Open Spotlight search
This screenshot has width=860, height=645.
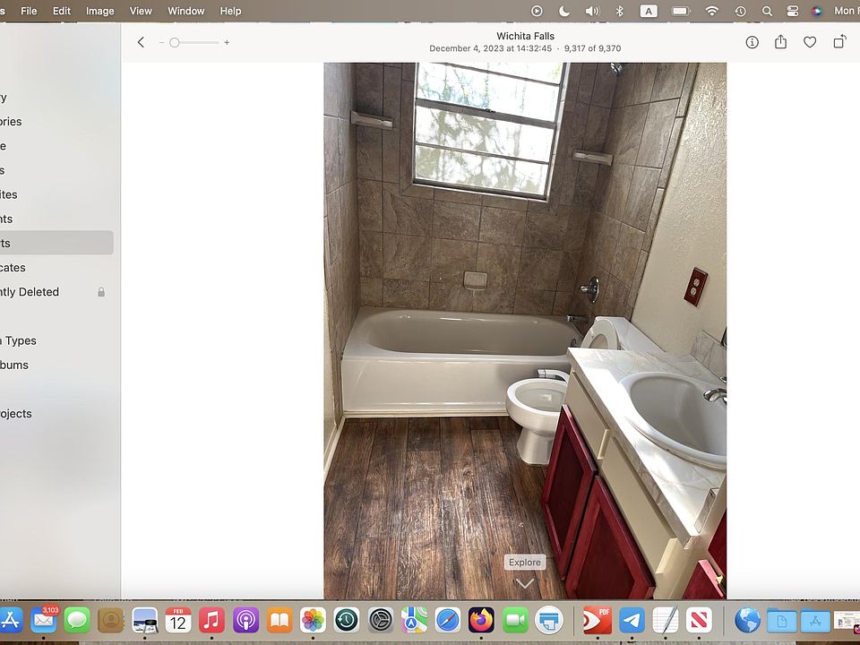coord(768,11)
